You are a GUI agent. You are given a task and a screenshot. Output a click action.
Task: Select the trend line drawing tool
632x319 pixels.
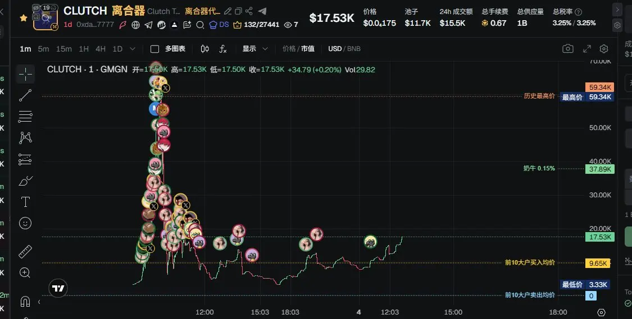pos(25,95)
